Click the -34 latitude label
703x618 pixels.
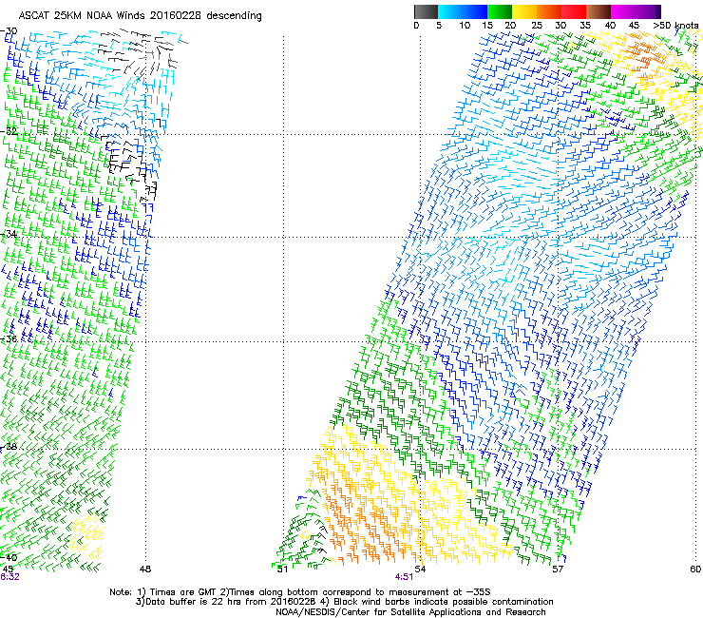[9, 234]
